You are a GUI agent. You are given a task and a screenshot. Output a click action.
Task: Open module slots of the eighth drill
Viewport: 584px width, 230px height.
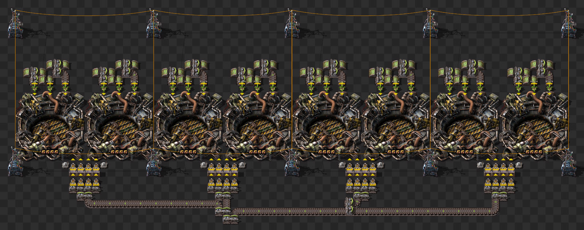pos(534,152)
